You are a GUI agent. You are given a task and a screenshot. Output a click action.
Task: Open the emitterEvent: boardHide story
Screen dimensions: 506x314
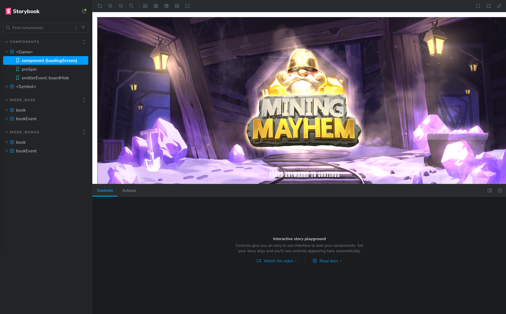(x=46, y=78)
